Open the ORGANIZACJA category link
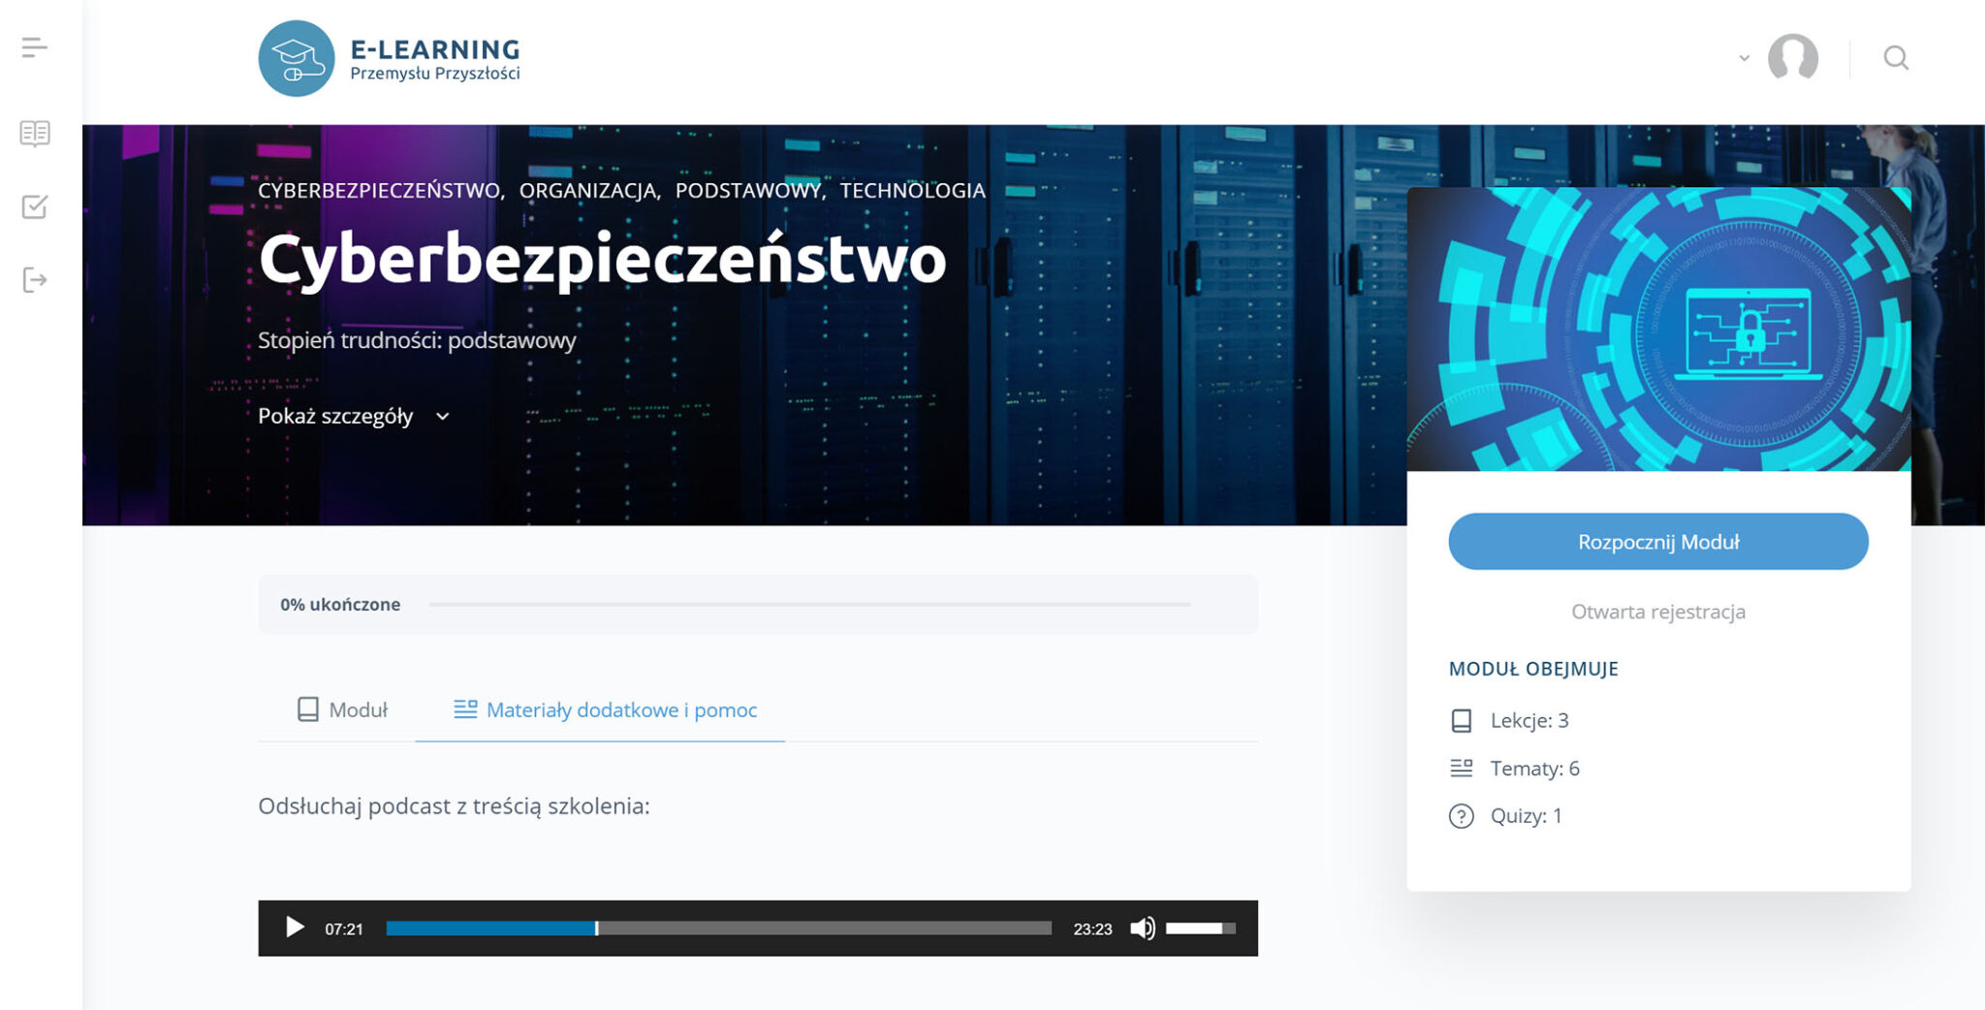Screen dimensions: 1985x1010 tap(587, 191)
